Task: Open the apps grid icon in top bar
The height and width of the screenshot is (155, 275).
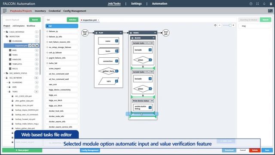Action: 257,4
